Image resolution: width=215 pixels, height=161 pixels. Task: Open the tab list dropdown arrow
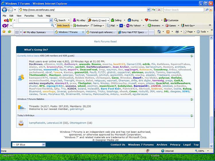[21, 32]
